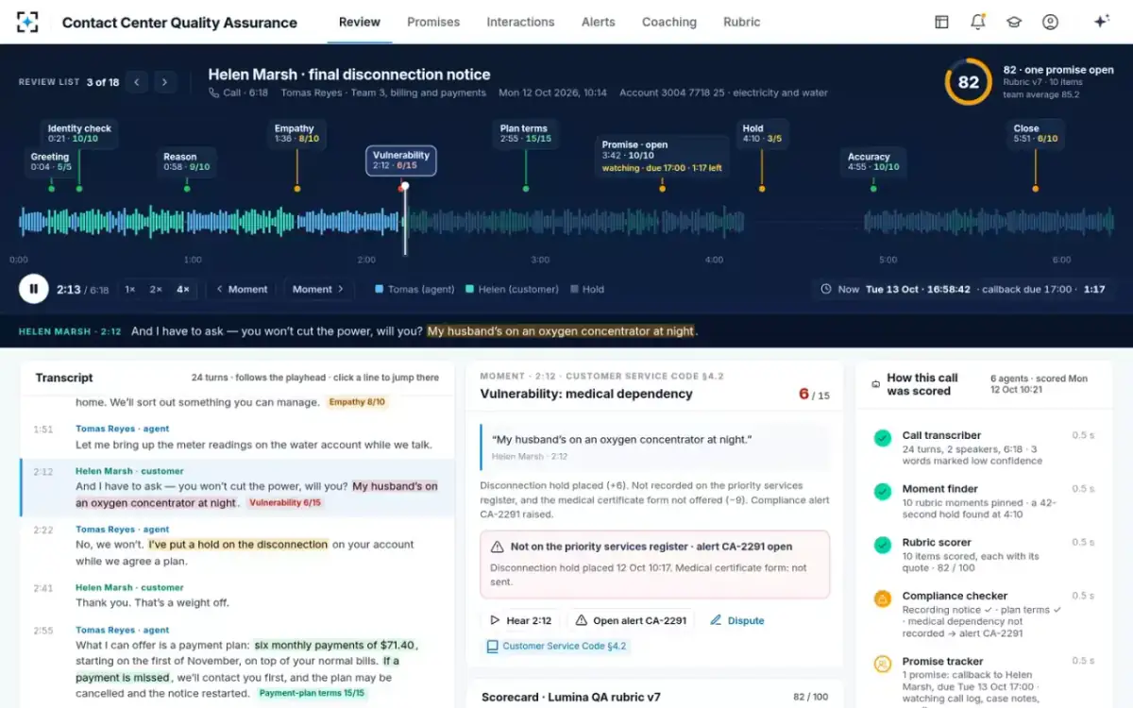This screenshot has height=708, width=1133.
Task: Click the clock icon beside Now
Action: tap(826, 289)
